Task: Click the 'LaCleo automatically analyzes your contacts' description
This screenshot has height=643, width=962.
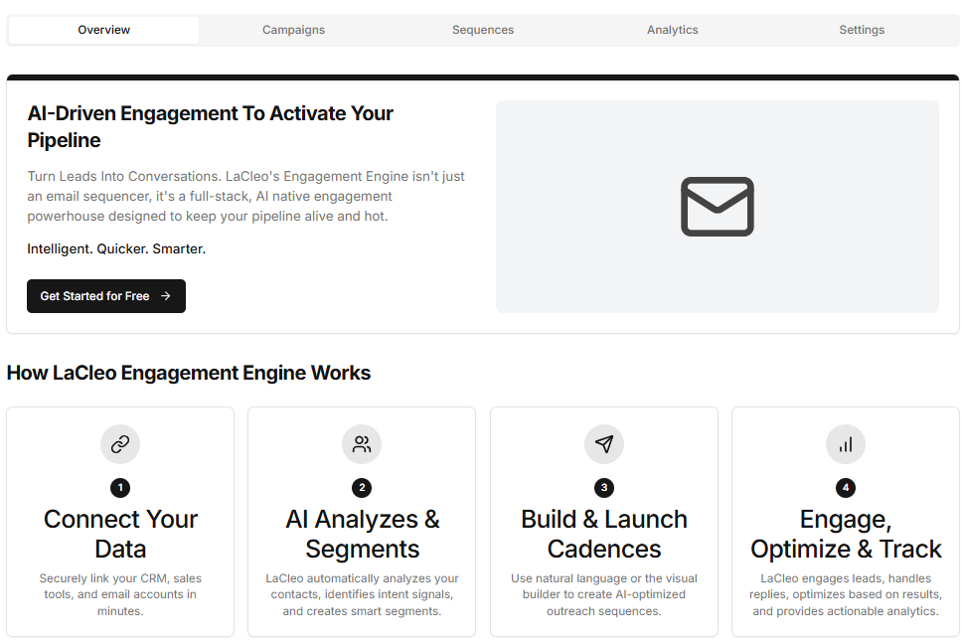Action: click(362, 594)
